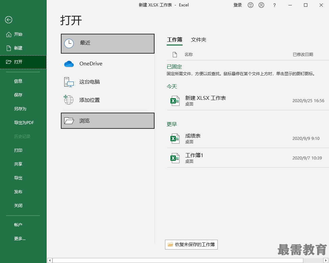Click the date 2020/9/25 16:56

tap(308, 101)
